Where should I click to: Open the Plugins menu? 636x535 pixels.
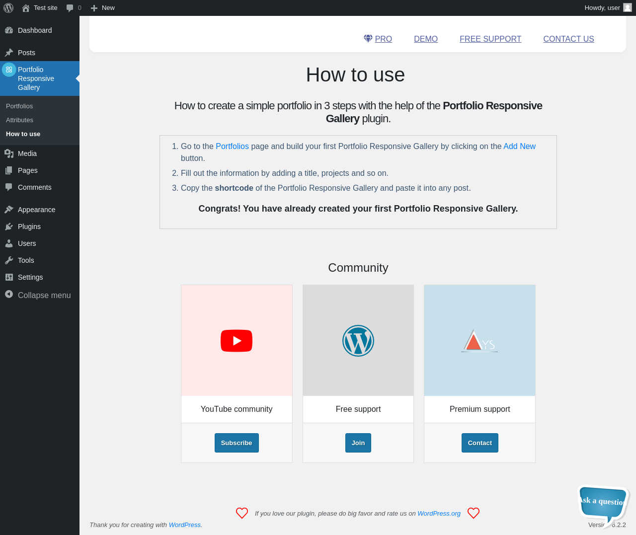40,227
